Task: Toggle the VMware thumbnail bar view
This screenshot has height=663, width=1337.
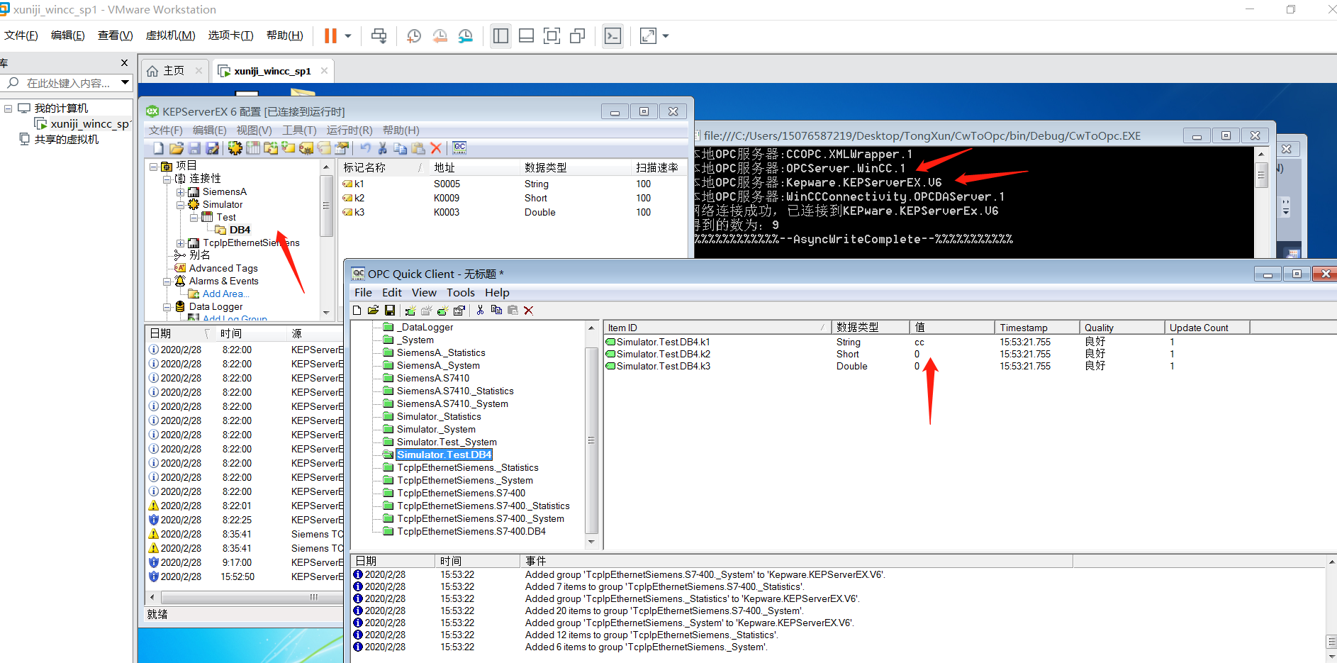Action: (x=526, y=35)
